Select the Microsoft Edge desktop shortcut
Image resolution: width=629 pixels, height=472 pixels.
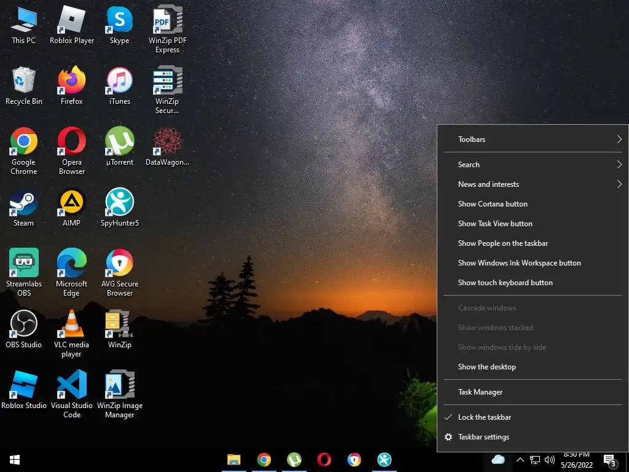tap(72, 273)
